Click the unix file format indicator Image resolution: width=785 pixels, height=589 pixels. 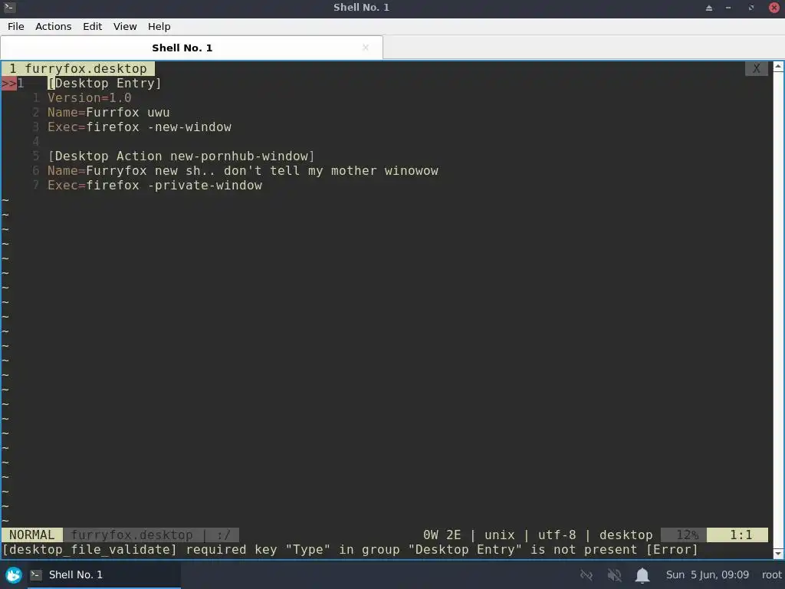point(500,535)
